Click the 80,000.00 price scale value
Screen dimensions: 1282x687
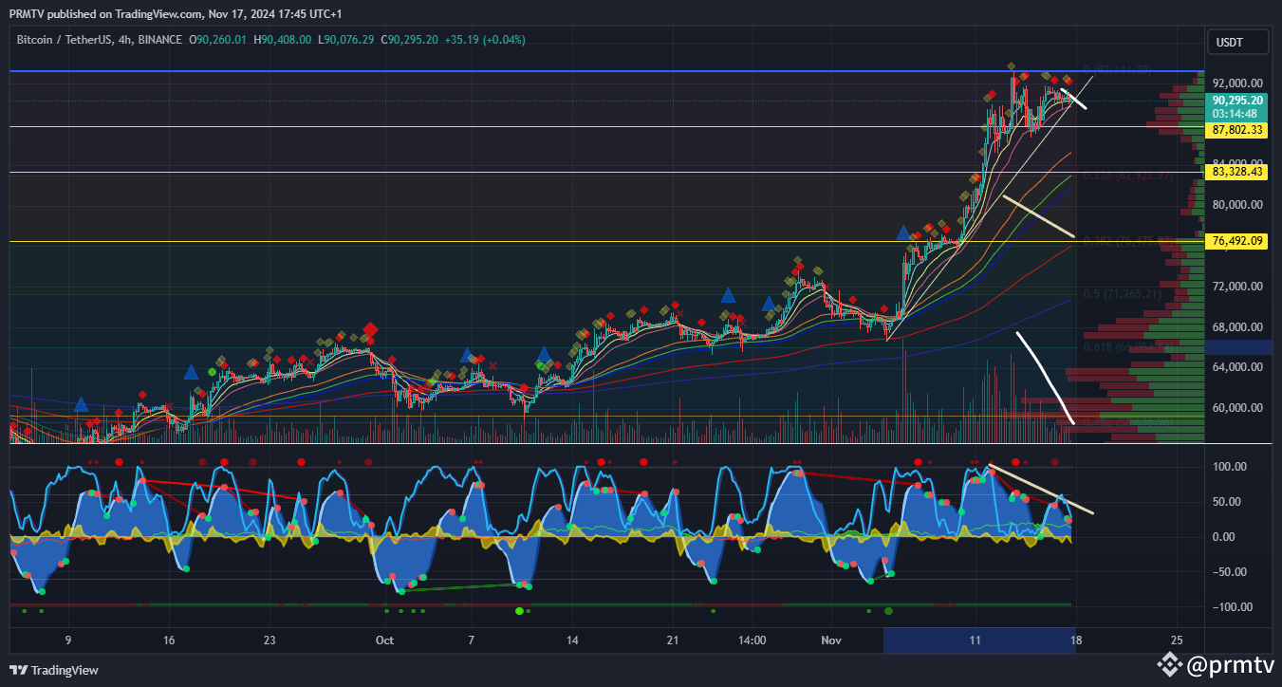click(x=1237, y=205)
